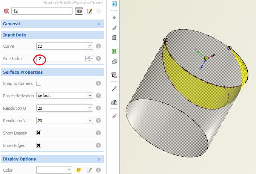Show help for Resolution U
256x174 pixels.
[98, 108]
